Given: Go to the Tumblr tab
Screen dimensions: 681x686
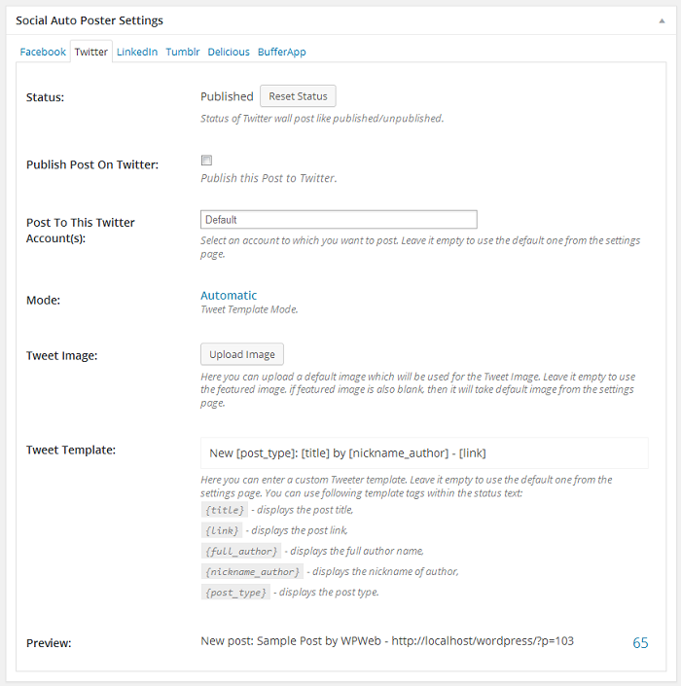Looking at the screenshot, I should [183, 52].
